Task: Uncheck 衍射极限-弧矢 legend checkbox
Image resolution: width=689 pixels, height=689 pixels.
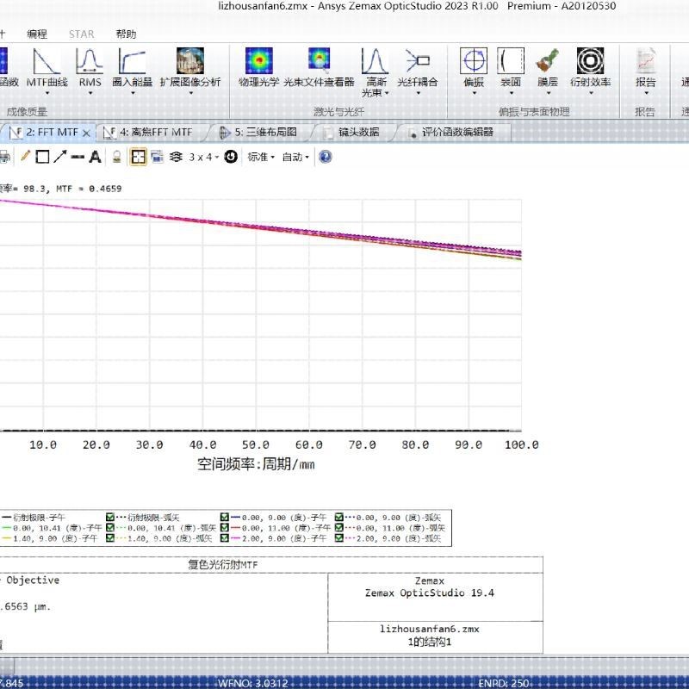Action: tap(110, 518)
